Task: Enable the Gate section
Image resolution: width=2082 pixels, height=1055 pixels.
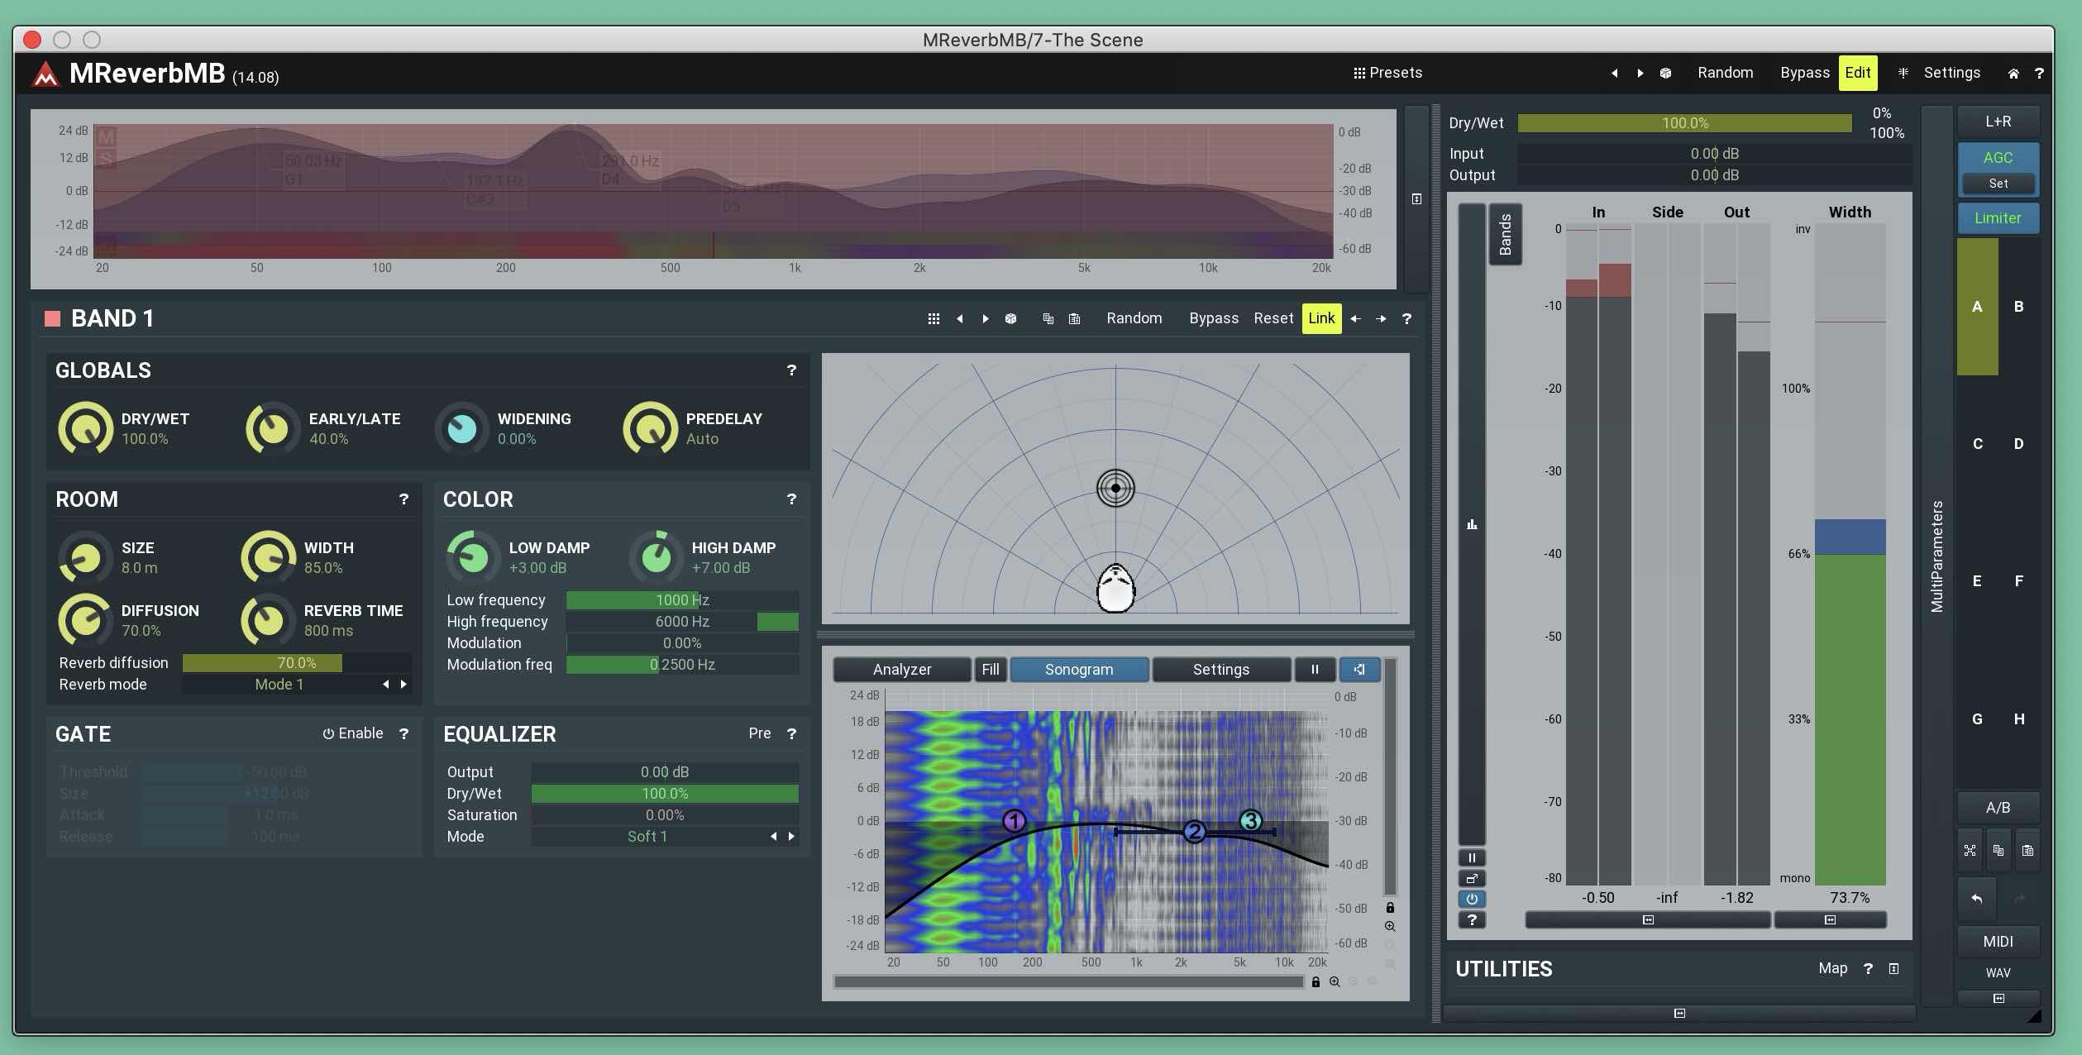Action: [x=353, y=733]
